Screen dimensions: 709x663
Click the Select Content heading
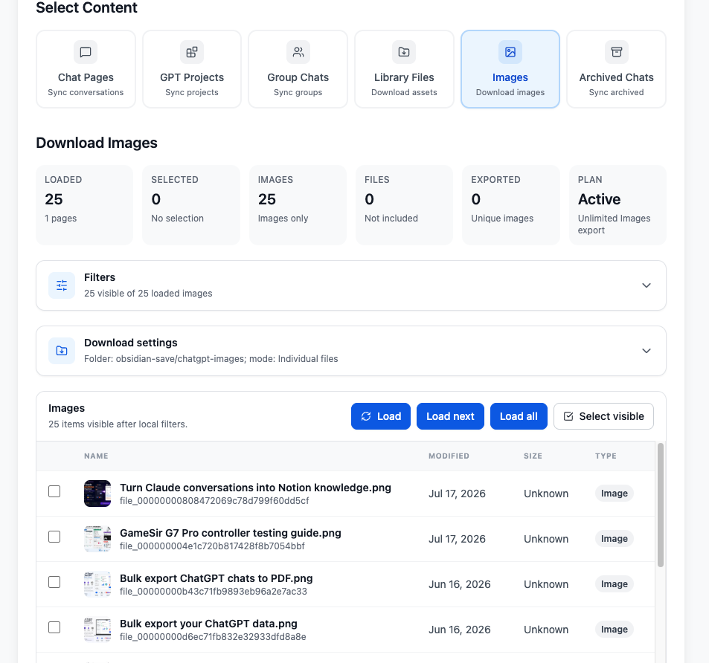(86, 7)
